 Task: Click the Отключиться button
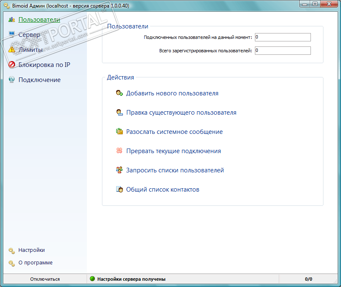(45, 279)
